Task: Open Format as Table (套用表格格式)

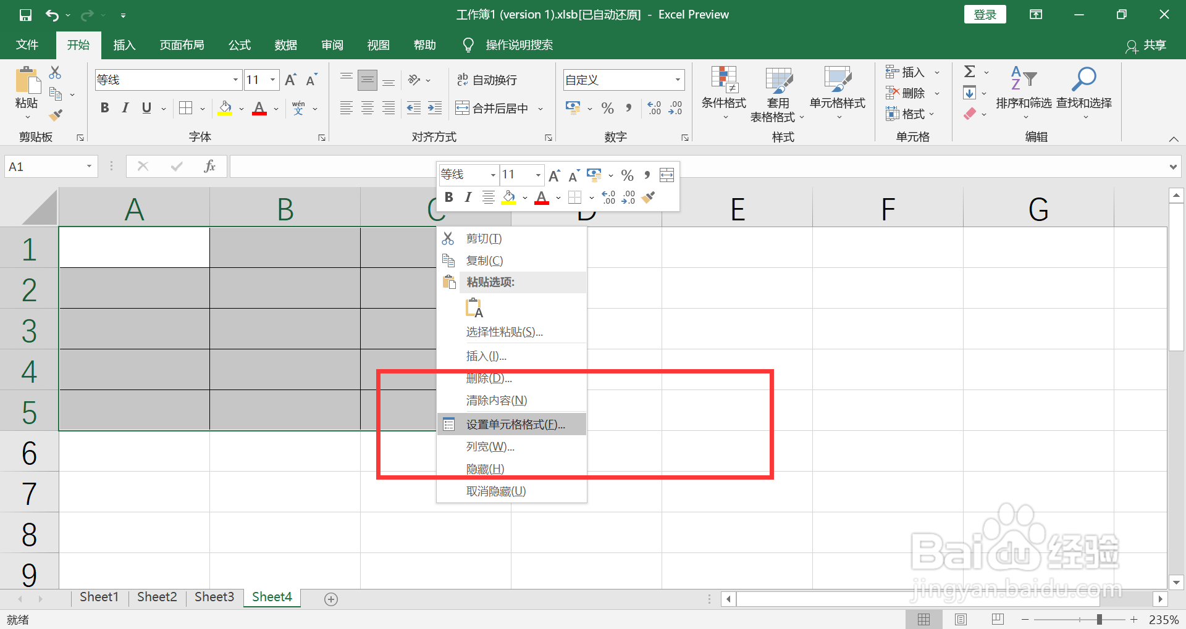Action: click(778, 93)
